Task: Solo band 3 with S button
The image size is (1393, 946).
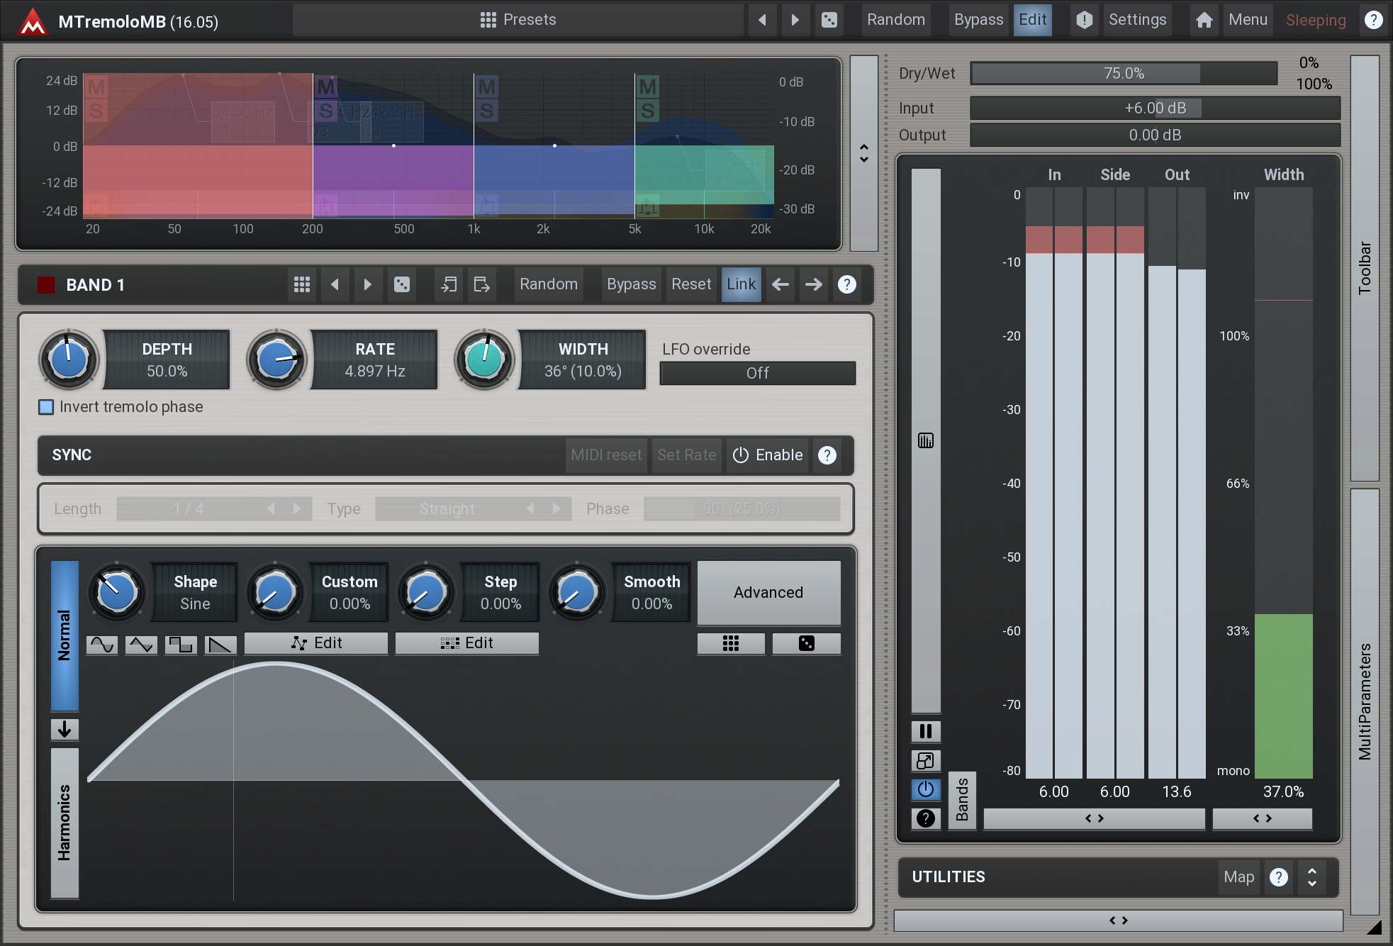Action: click(x=486, y=111)
